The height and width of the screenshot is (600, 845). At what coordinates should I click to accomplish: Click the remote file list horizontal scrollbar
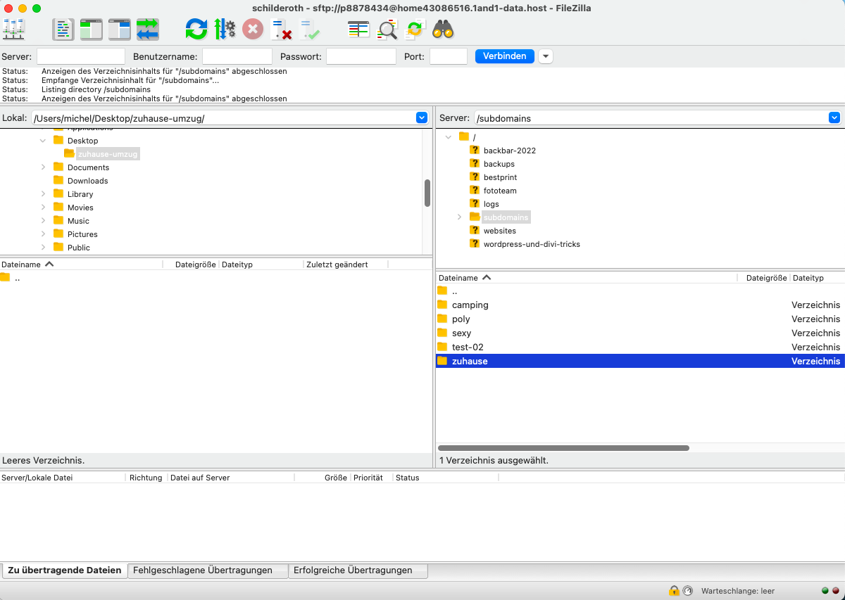click(x=563, y=448)
